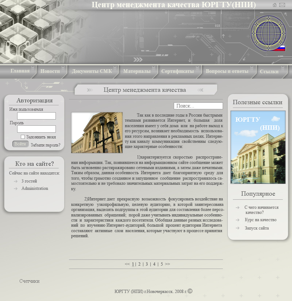The image size is (292, 301).
Task: Click arrow bullet beside 'Запуск сайта'
Action: (x=238, y=228)
